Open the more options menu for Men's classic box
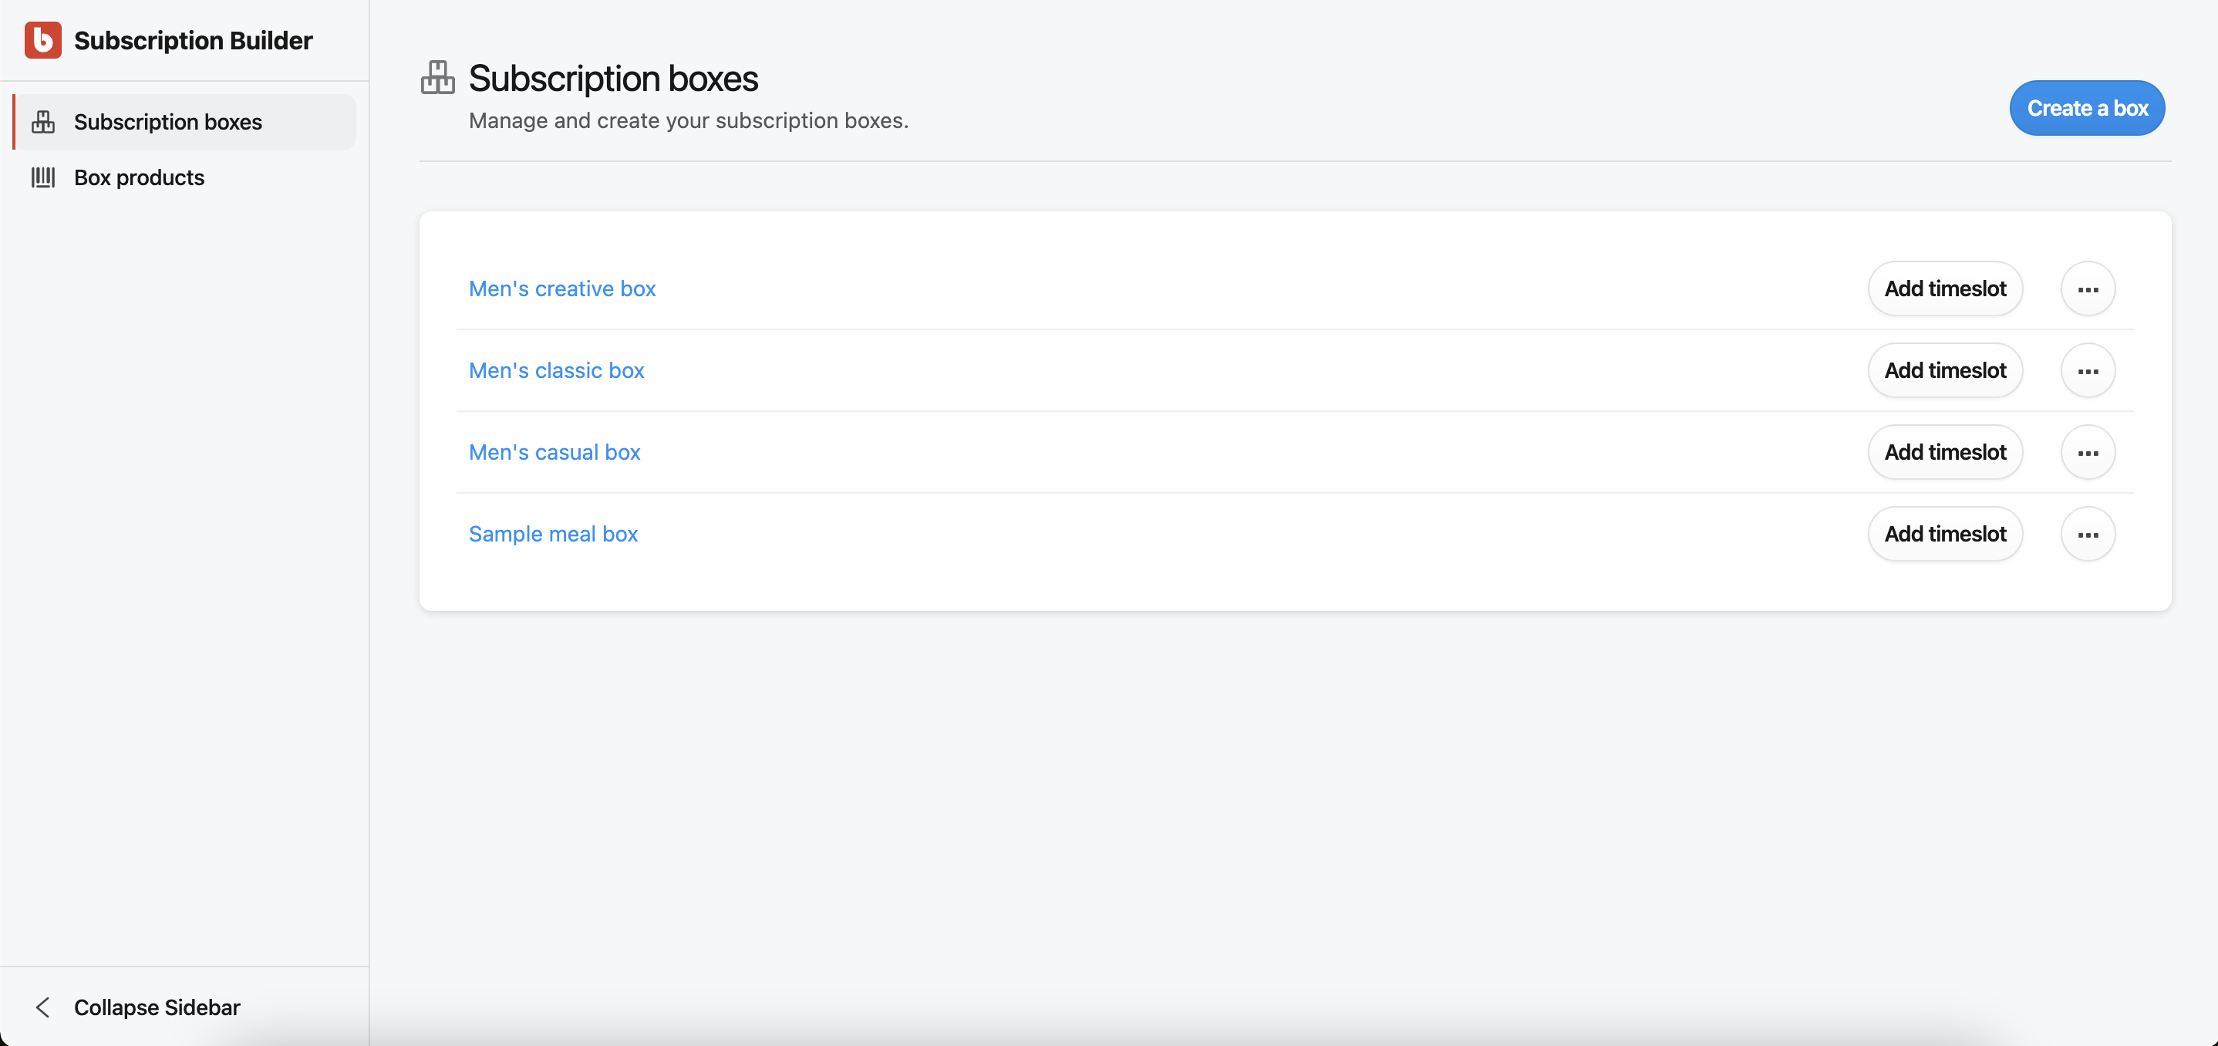Image resolution: width=2218 pixels, height=1046 pixels. (2087, 371)
